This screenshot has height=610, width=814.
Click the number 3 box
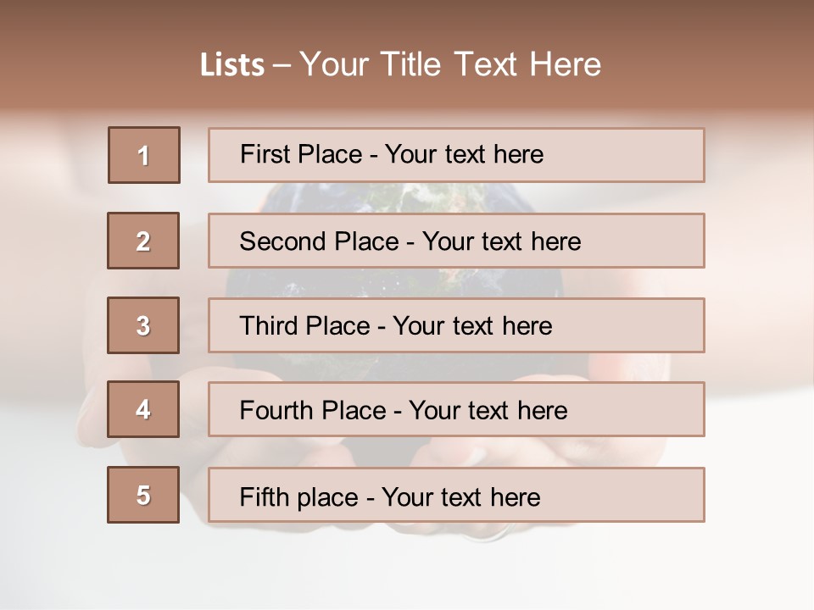143,325
